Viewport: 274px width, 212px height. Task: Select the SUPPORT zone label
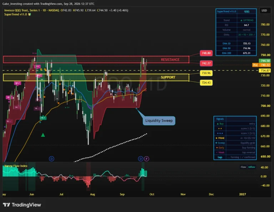[168, 77]
